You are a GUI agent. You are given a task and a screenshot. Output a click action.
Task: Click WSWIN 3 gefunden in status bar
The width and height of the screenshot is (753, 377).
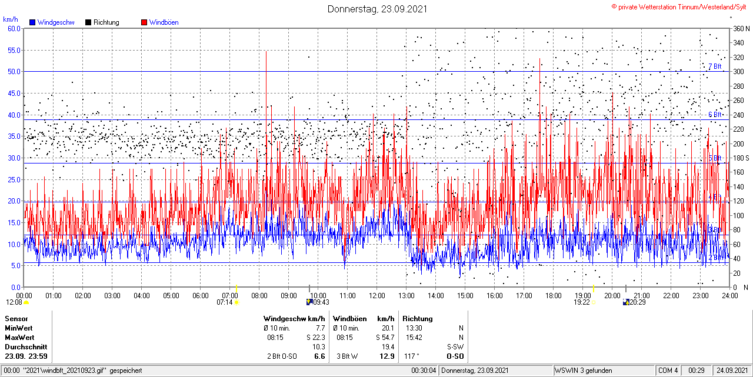coord(584,371)
